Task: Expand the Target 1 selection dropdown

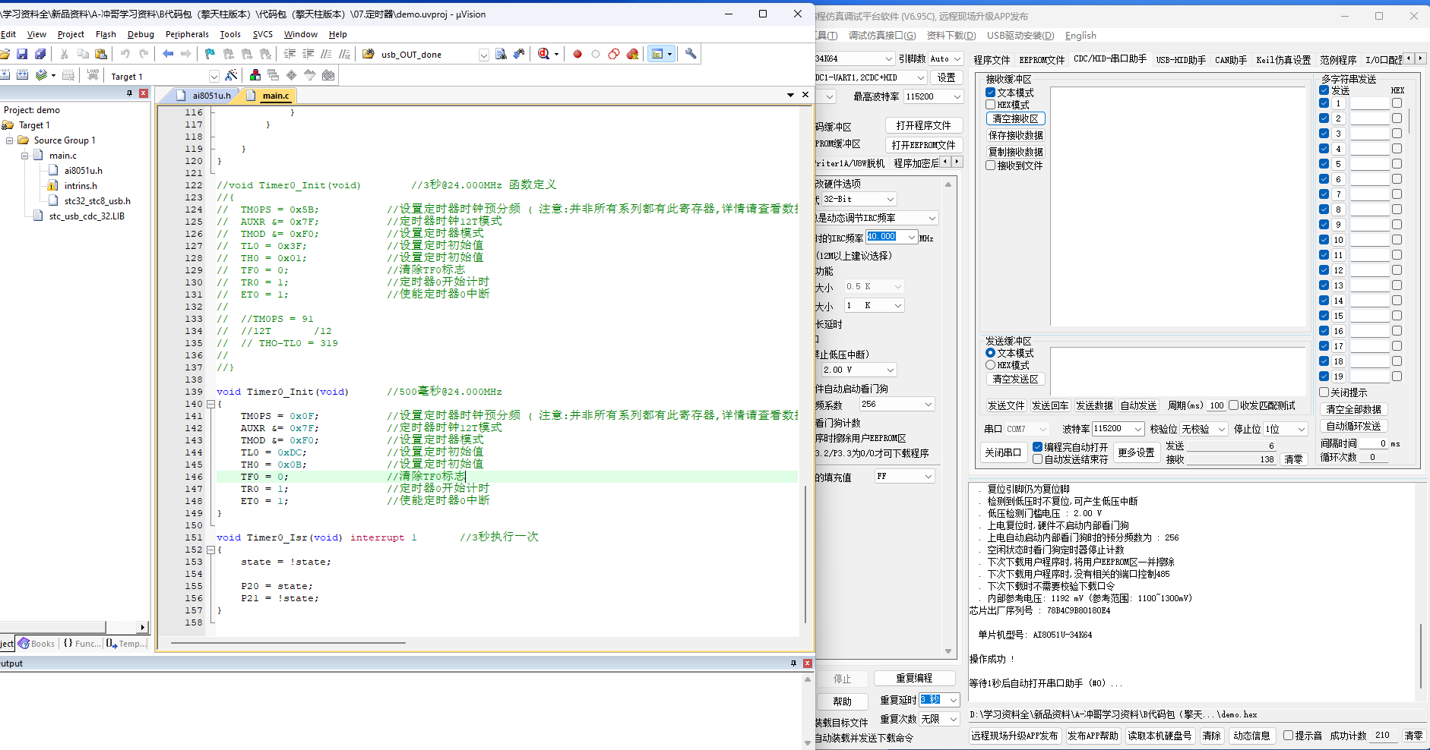Action: [214, 76]
